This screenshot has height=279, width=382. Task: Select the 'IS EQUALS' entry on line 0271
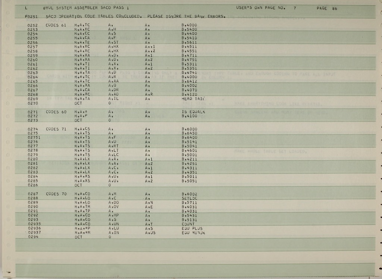point(193,112)
